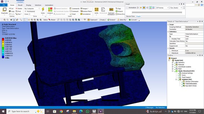
Task: Select Fixed Support in the Outline
Action: pyautogui.click(x=186, y=77)
